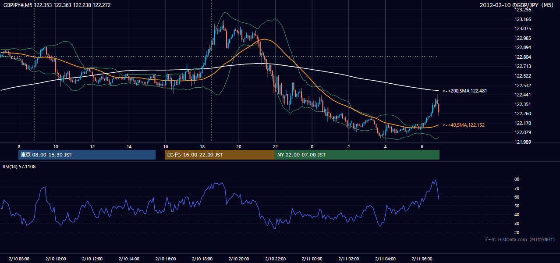Click the 2/10 10:00 time axis label
The height and width of the screenshot is (263, 560).
click(x=56, y=259)
